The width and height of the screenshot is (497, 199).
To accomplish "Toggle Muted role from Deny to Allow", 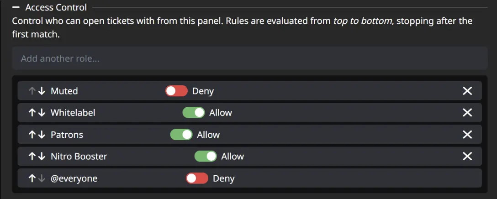I will (176, 91).
